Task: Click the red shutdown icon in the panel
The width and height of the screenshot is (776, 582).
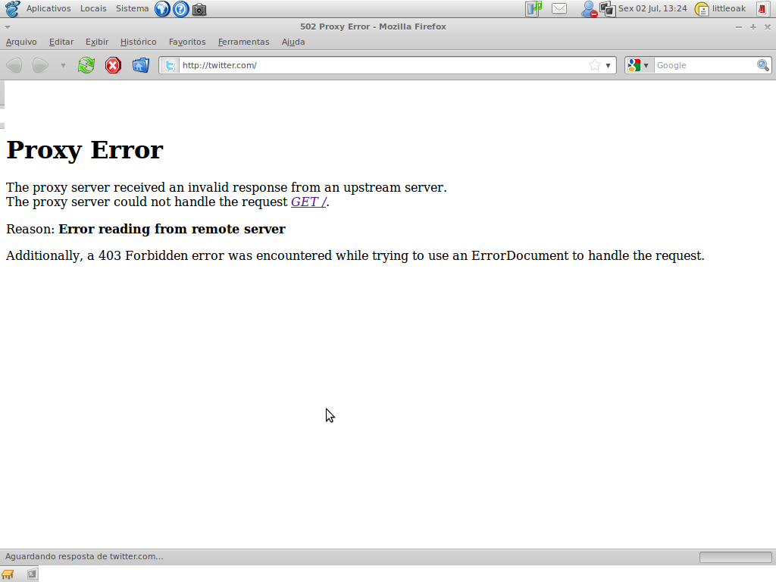Action: click(762, 9)
